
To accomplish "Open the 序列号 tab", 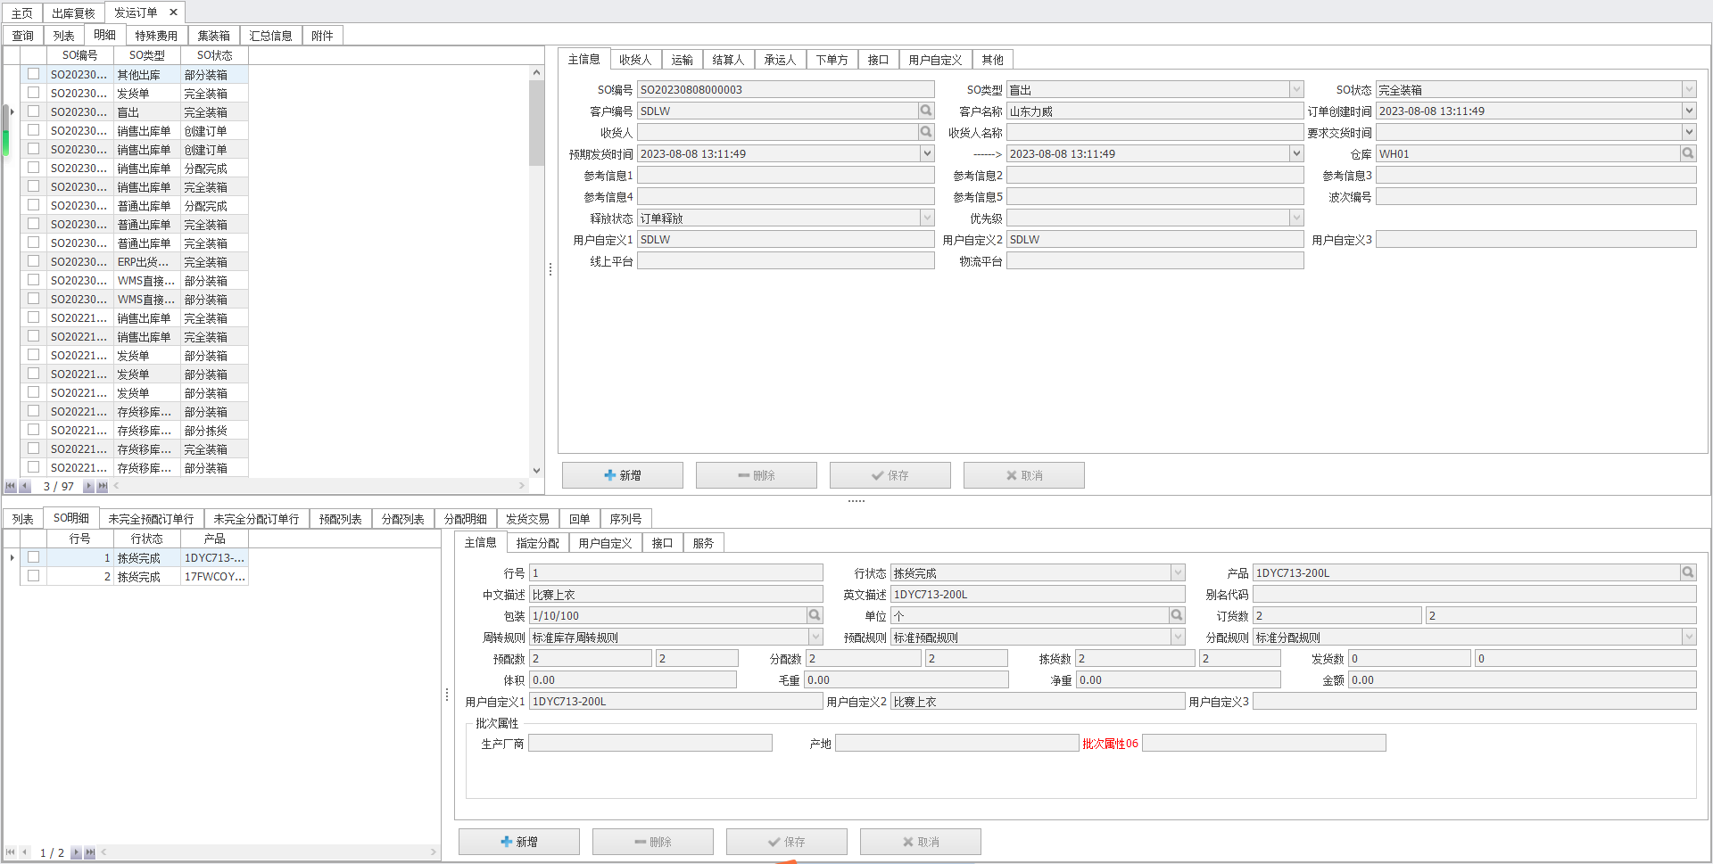I will [x=625, y=519].
